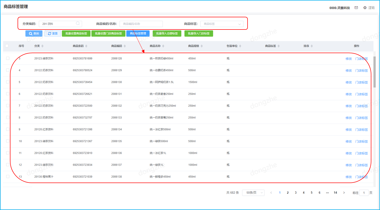Check the row for 统一冰红茶500ml
Image resolution: width=380 pixels, height=210 pixels.
(x=8, y=129)
